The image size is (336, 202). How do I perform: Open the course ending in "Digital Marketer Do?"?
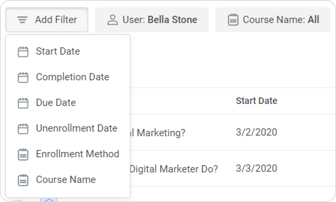click(174, 169)
